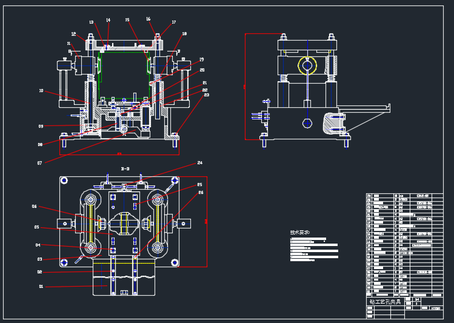Select part callout label 25
Image resolution: width=454 pixels, height=323 pixels.
pos(200,185)
